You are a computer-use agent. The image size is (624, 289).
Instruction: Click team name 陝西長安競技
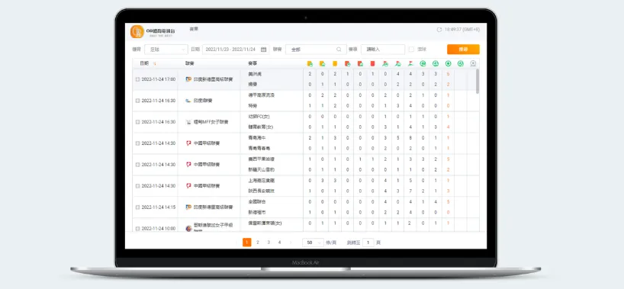(x=261, y=191)
